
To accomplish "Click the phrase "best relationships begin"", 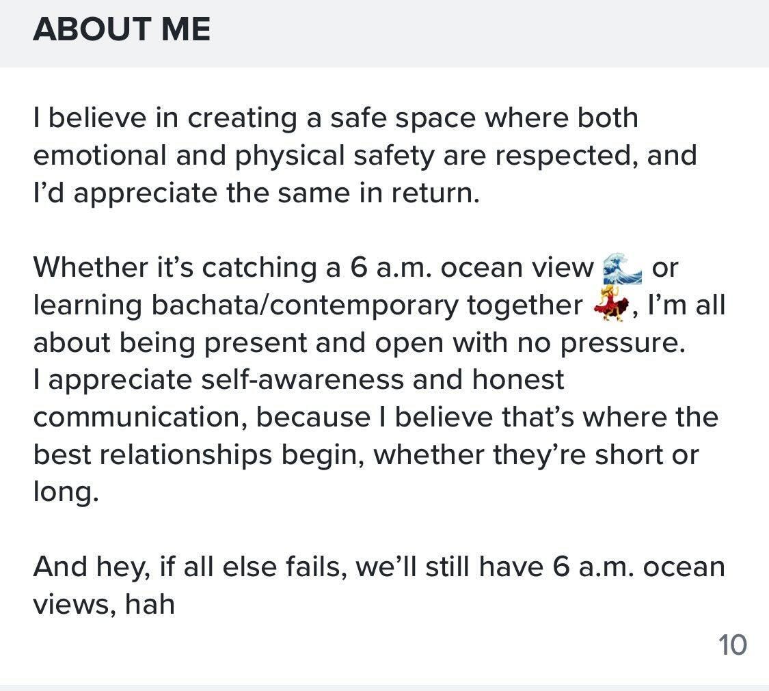I will [197, 455].
